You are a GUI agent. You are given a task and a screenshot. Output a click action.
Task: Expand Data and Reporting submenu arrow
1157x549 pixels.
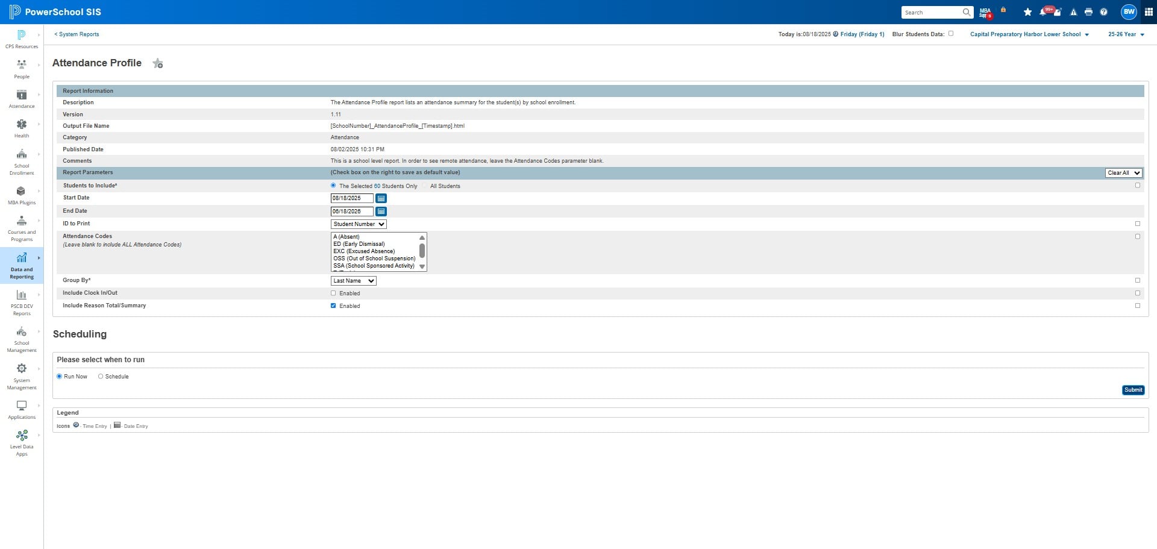39,258
